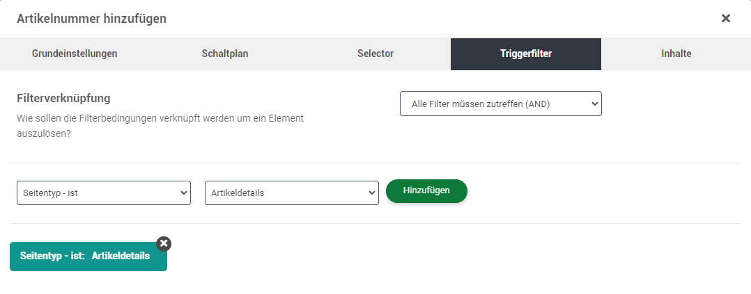Select the teal Seitentyp filter chip

click(88, 256)
